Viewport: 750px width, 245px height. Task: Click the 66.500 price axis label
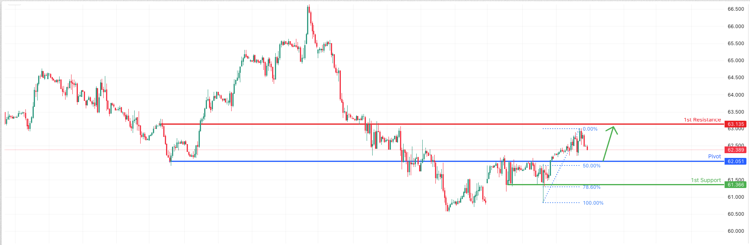(x=736, y=9)
